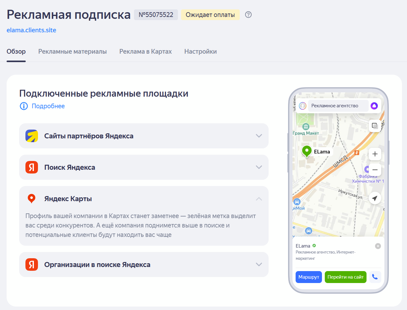Click the profile avatar in phone search bar
Screen dimensions: 407x310
click(303, 106)
